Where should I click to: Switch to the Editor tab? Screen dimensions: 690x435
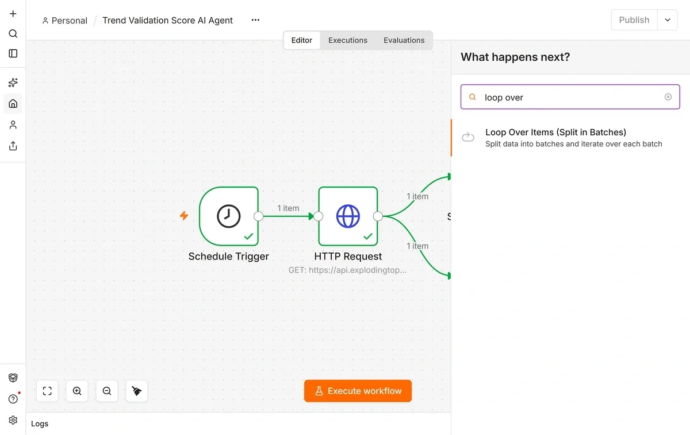302,40
